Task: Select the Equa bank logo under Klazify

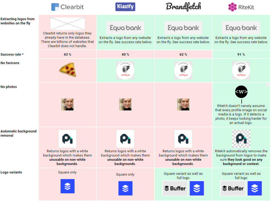Action: 125,28
